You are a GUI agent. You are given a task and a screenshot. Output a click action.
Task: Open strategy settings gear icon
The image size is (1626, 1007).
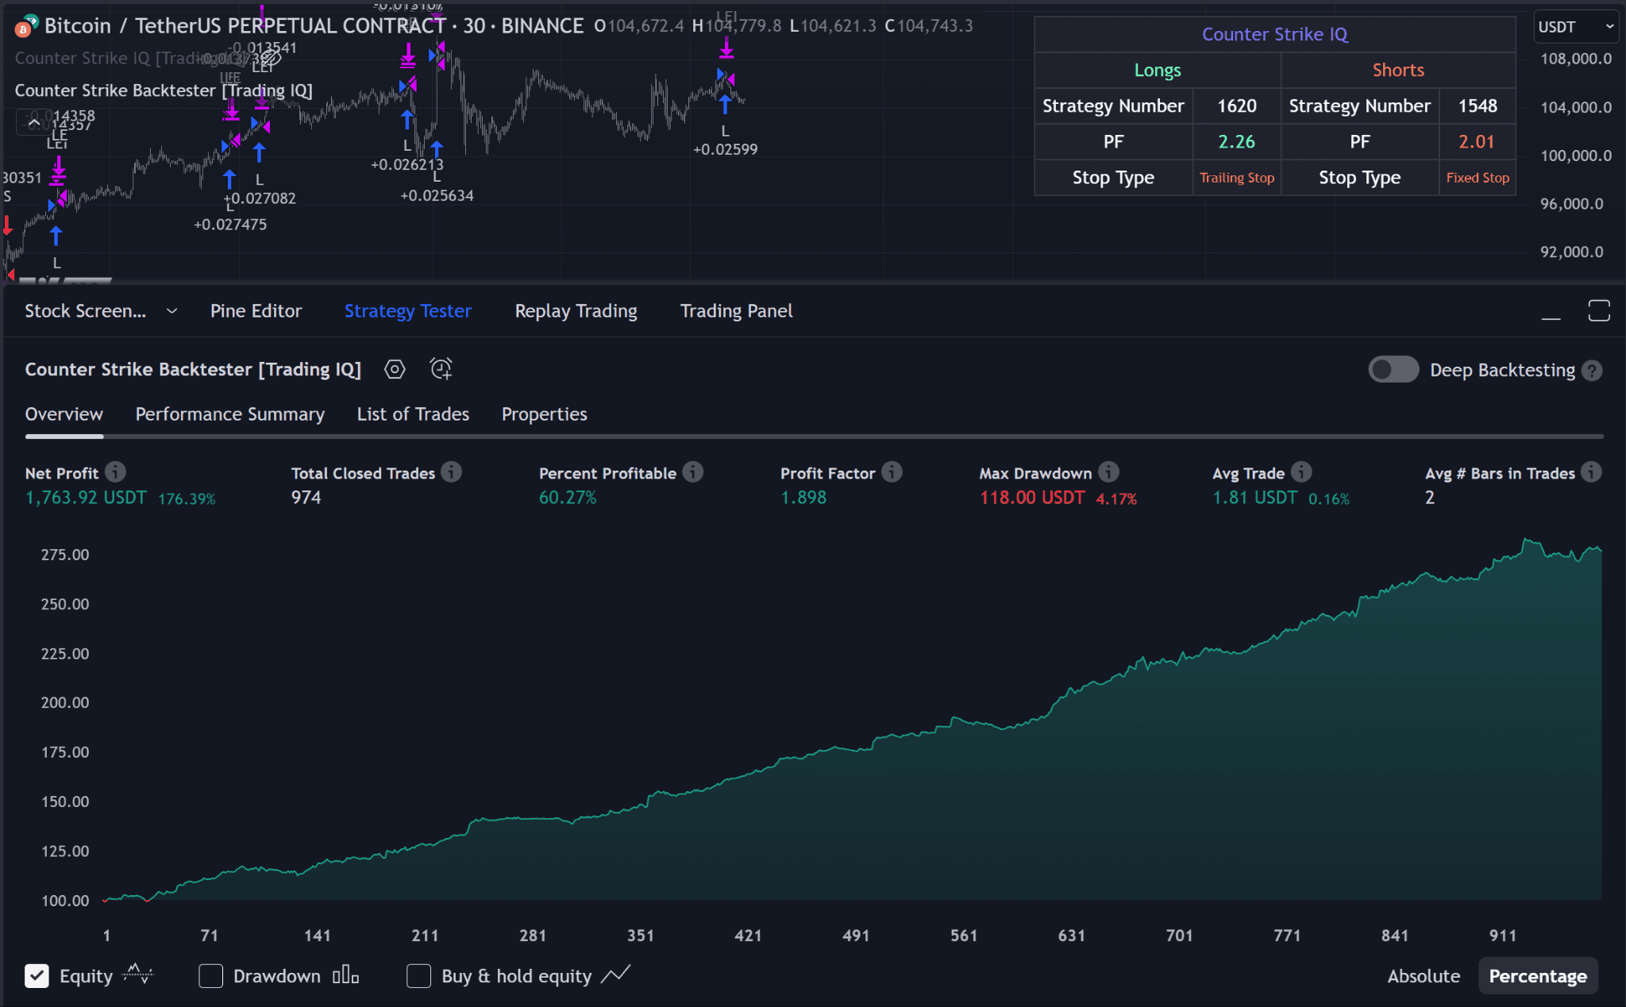pyautogui.click(x=395, y=369)
